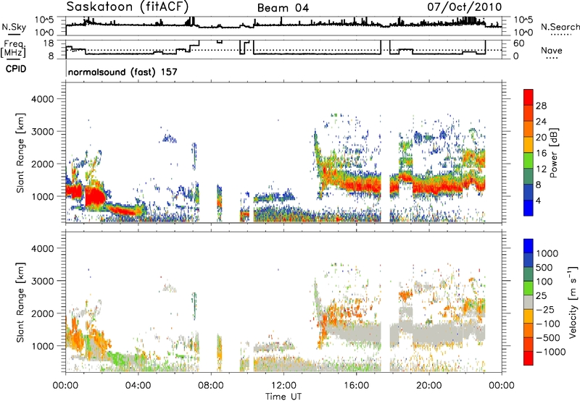Click the '04:00' time axis label

click(x=138, y=386)
